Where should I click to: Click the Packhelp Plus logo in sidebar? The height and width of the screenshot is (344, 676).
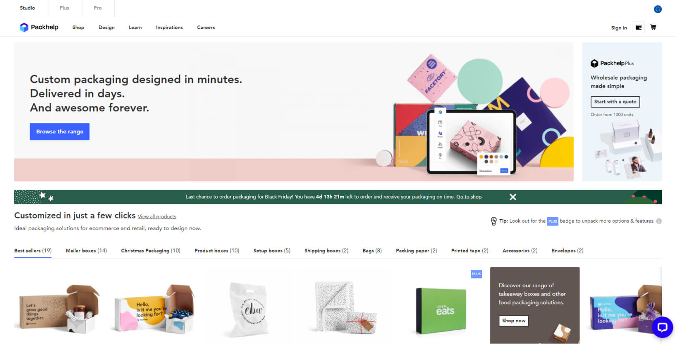[612, 63]
